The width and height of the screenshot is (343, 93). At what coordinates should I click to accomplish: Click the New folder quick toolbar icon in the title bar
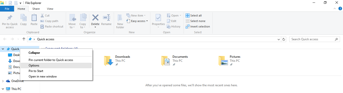pyautogui.click(x=16, y=3)
